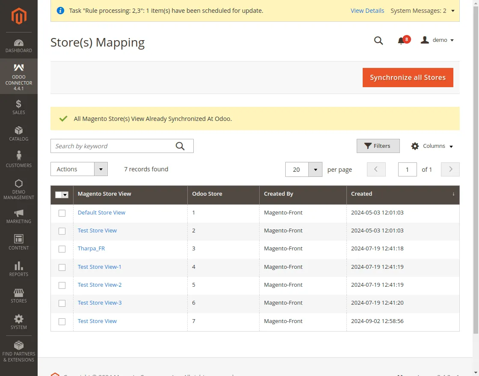
Task: Click the Magento logo icon
Action: click(19, 16)
